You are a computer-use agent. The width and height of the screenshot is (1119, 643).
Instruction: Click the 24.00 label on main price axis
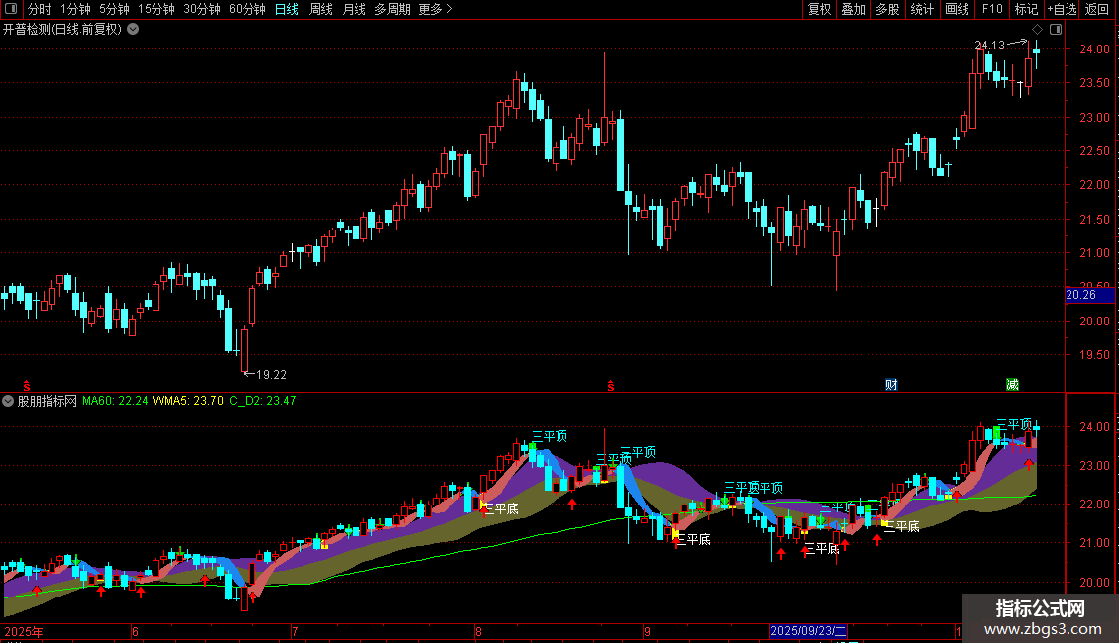(x=1094, y=49)
